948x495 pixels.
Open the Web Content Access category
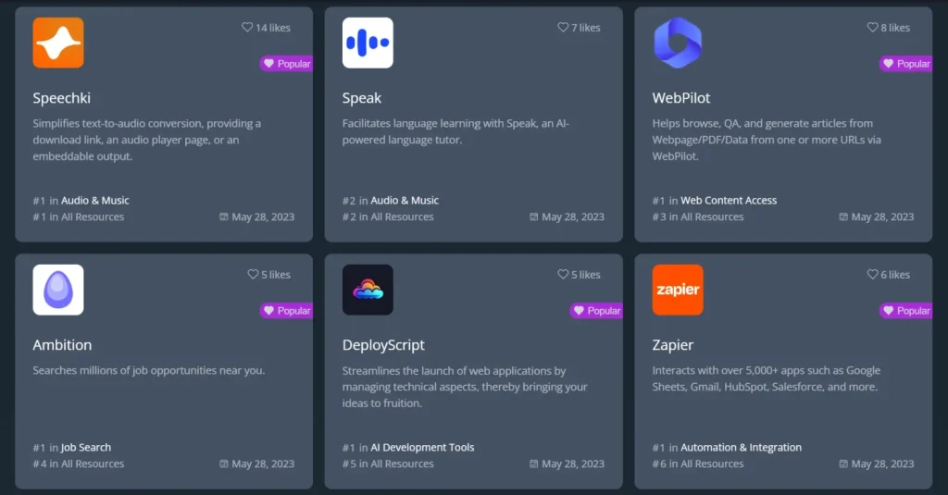pyautogui.click(x=729, y=200)
